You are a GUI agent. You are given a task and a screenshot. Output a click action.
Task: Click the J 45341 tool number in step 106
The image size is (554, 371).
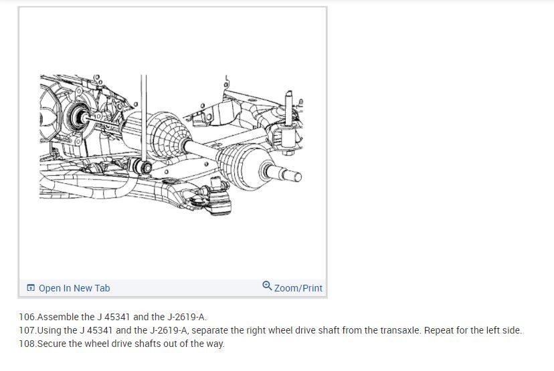pos(113,317)
